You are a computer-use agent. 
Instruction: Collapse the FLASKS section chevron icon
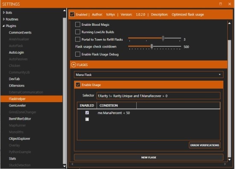[x=73, y=65]
